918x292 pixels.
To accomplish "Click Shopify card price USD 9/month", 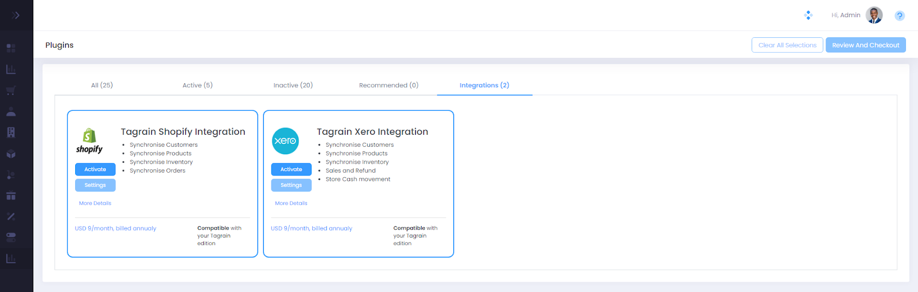I will coord(115,228).
